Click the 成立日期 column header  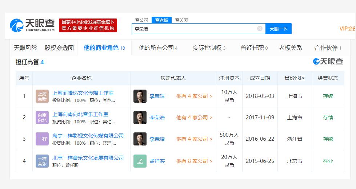(x=260, y=78)
